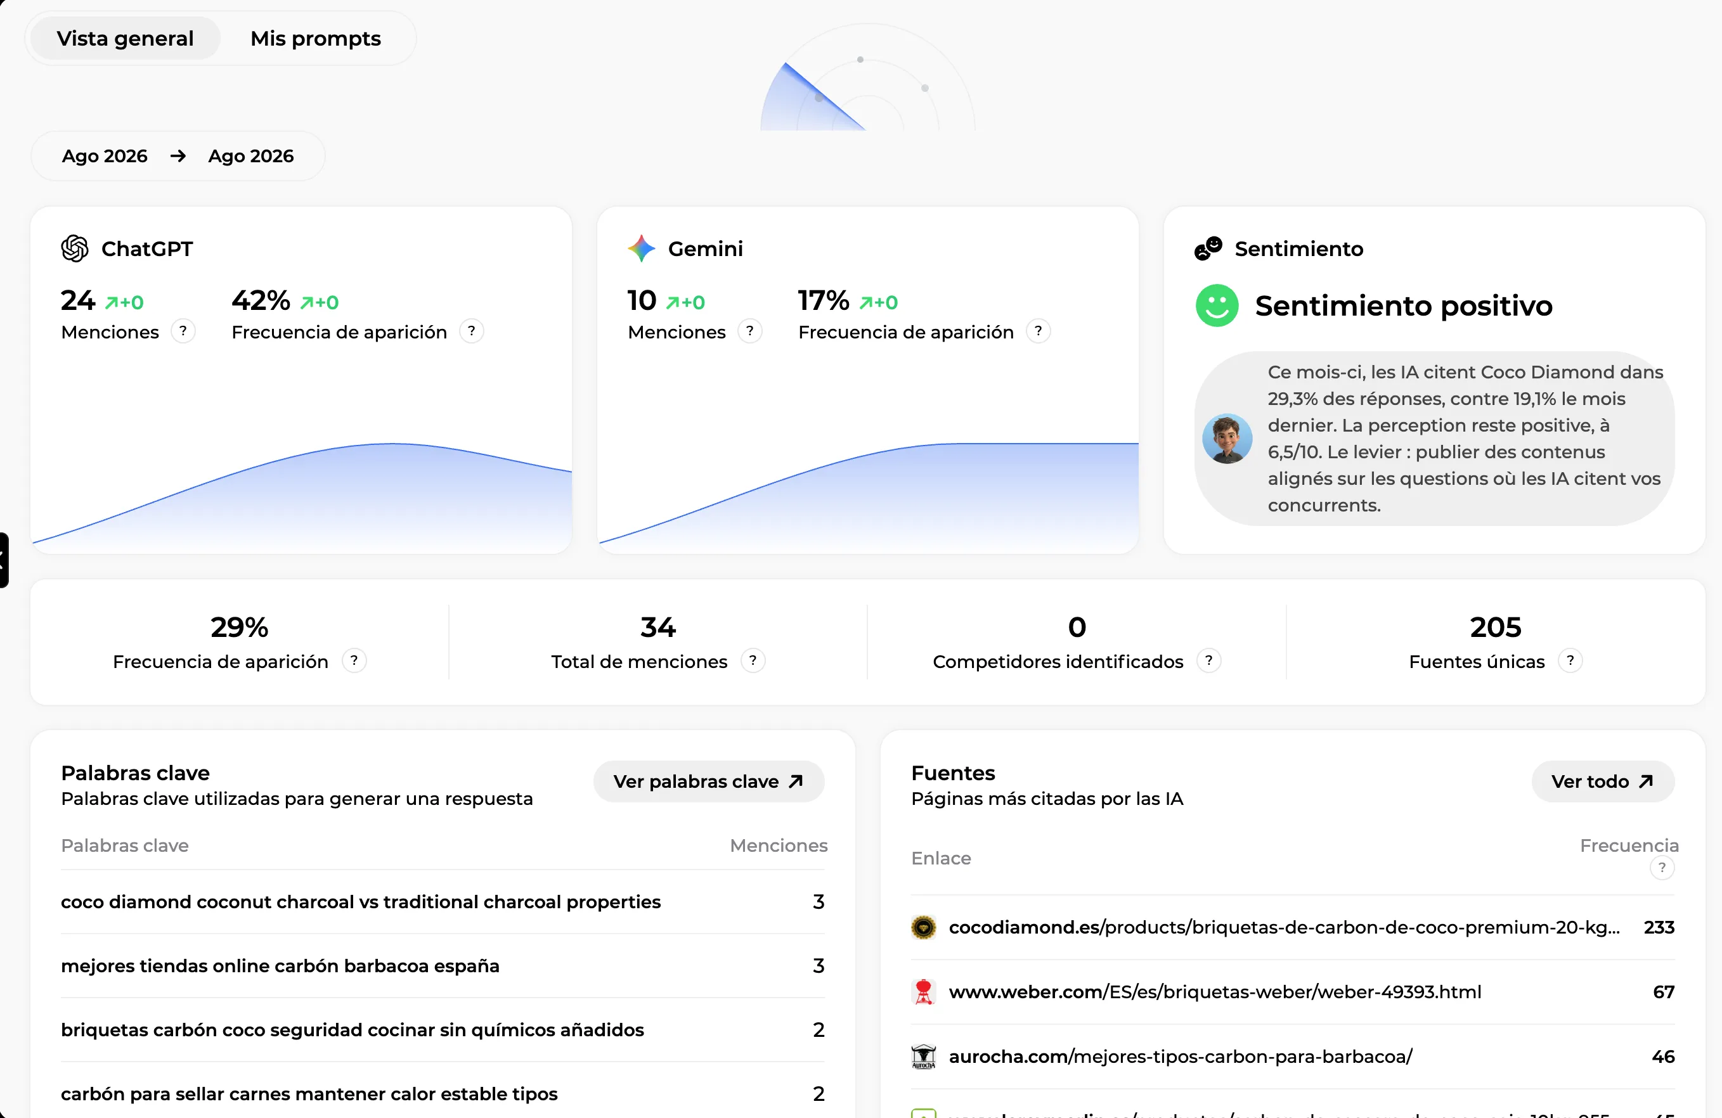Click the Enlace column header

941,858
